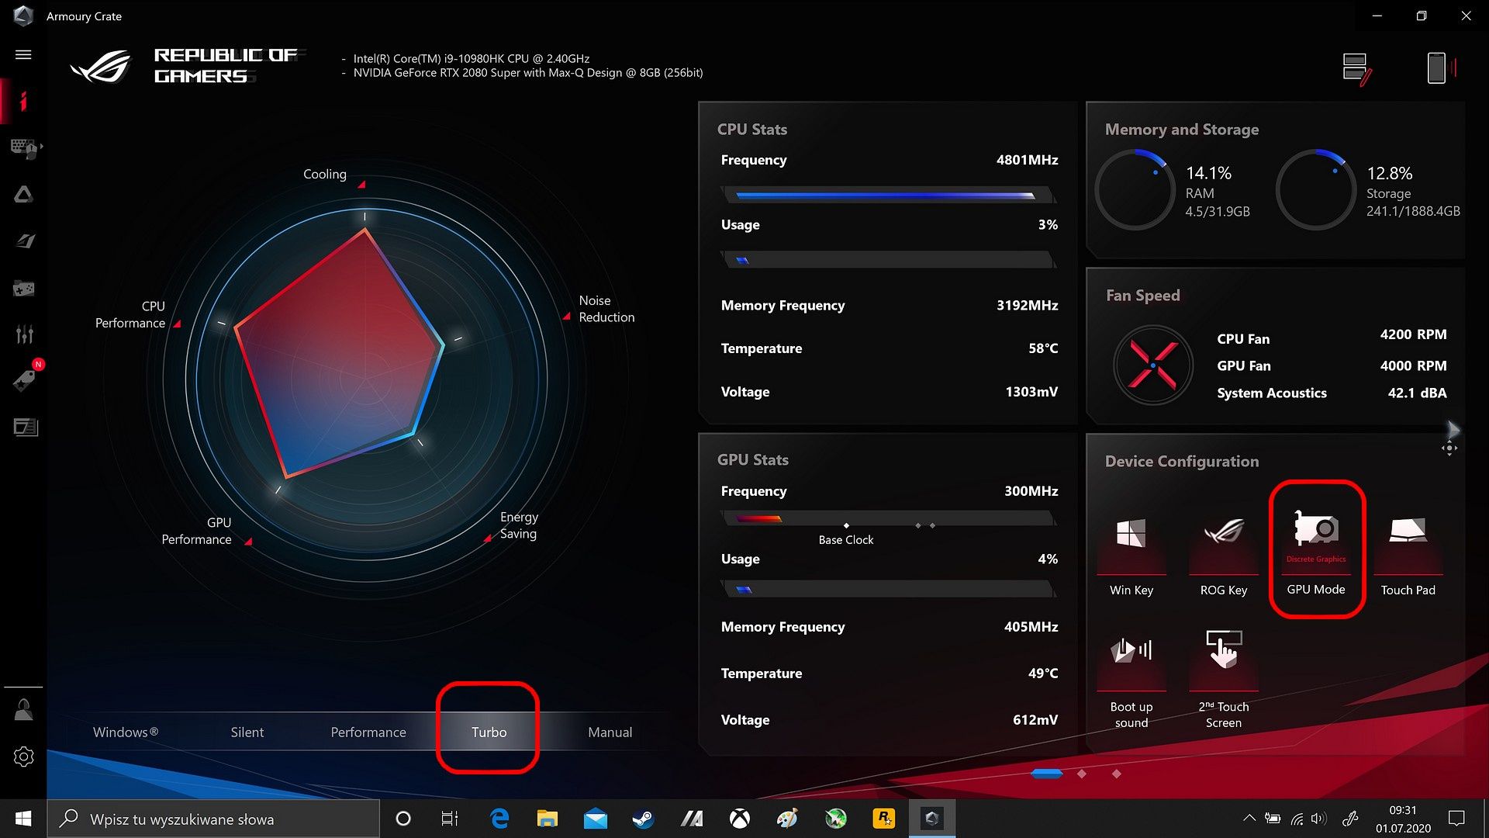
Task: Click the CPU Usage bar
Action: coord(889,260)
